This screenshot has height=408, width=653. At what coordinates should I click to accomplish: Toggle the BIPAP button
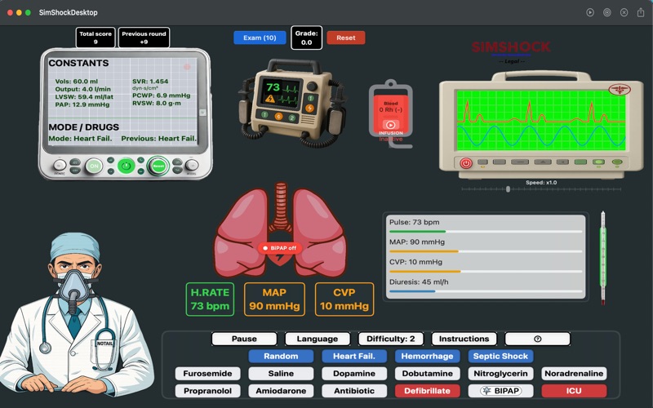click(x=500, y=391)
